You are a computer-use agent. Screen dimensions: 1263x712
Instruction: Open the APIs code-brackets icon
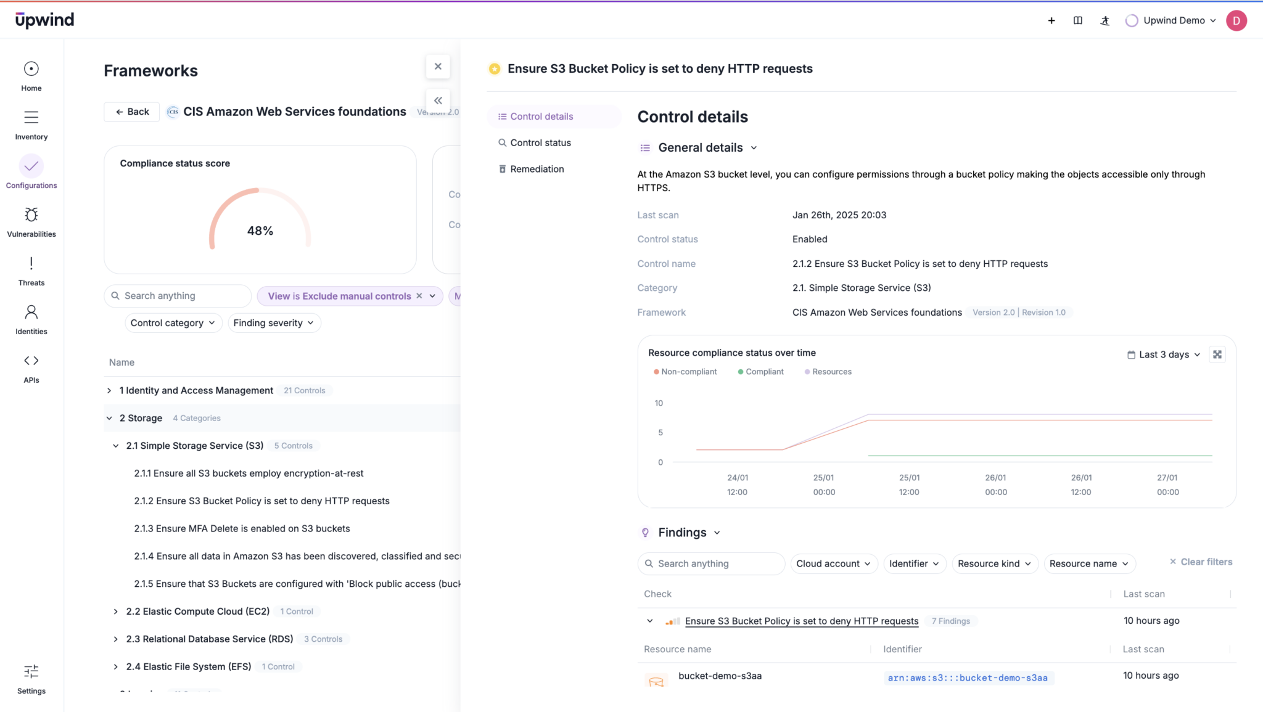pyautogui.click(x=31, y=361)
